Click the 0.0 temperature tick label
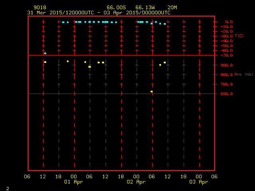Screen dimensions: 255x191 click(x=229, y=22)
